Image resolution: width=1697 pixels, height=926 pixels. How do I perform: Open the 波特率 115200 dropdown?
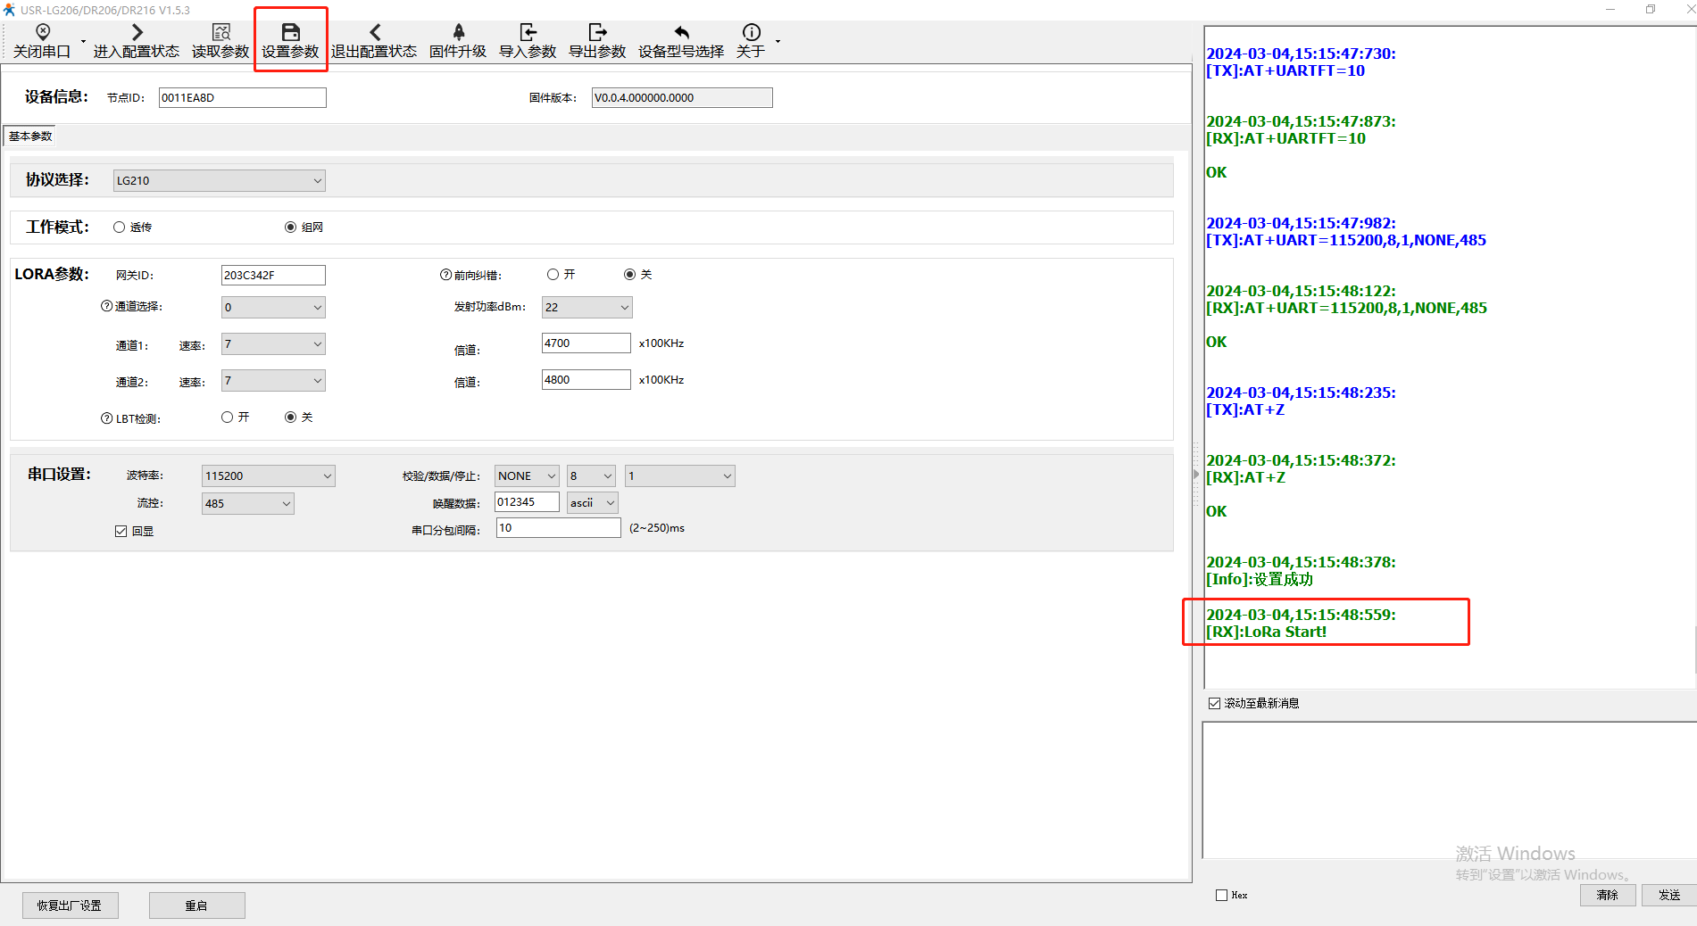269,475
